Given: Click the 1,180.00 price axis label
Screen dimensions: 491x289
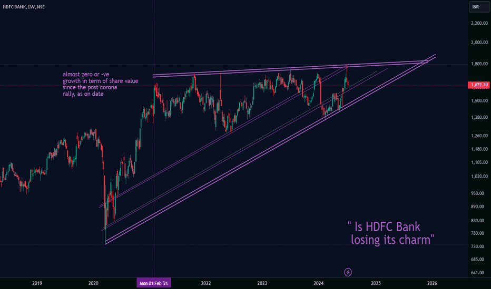Looking at the screenshot, I should [479, 149].
